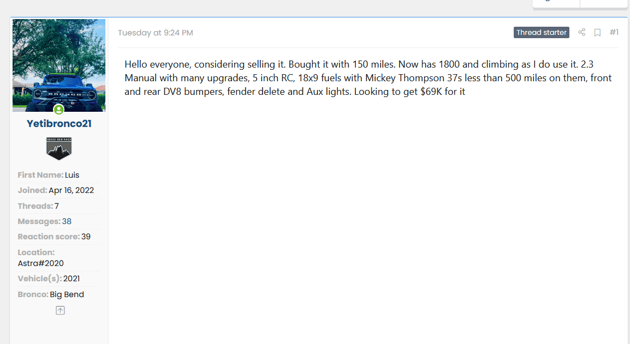Click the post text about selling the Bronco
Image resolution: width=630 pixels, height=344 pixels.
pos(368,78)
